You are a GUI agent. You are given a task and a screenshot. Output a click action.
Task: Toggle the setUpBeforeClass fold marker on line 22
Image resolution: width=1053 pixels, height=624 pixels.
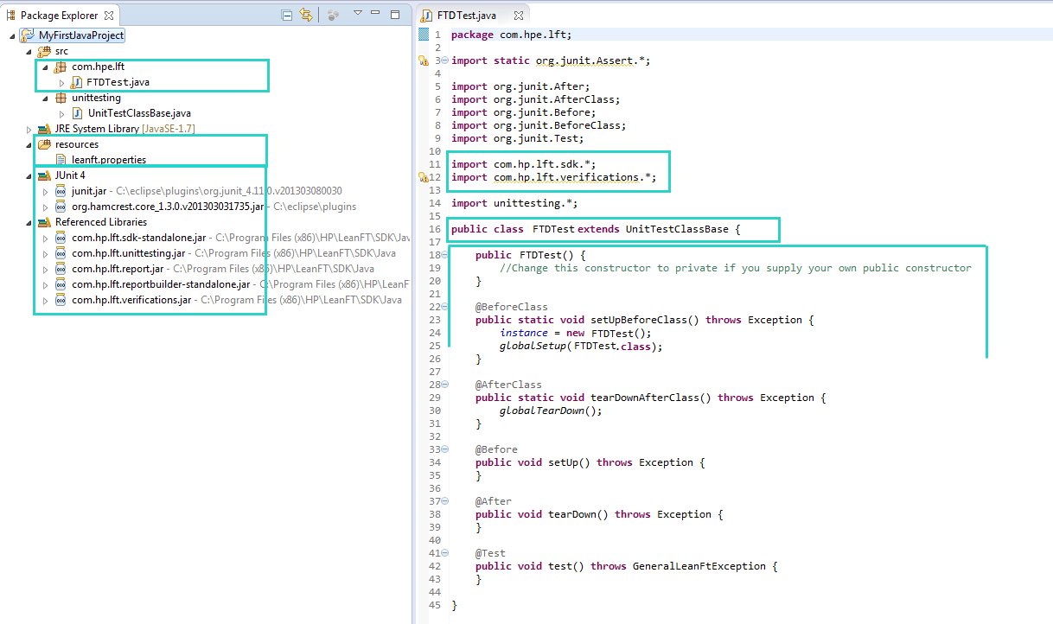[x=444, y=307]
